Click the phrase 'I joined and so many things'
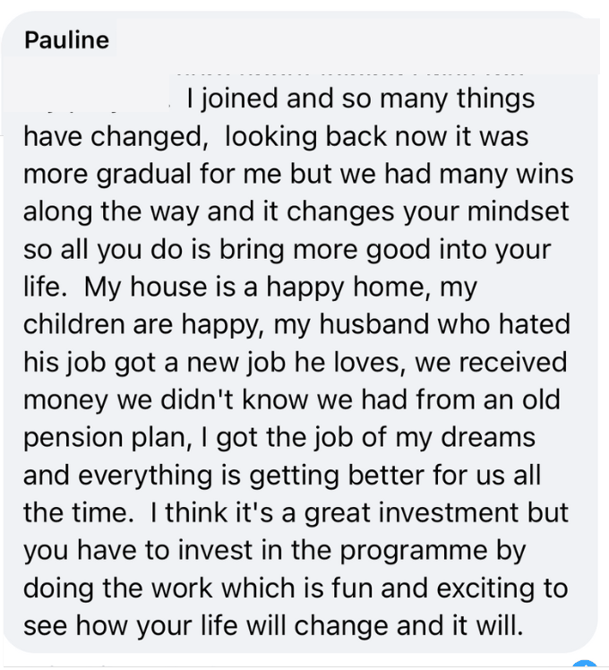 361,99
